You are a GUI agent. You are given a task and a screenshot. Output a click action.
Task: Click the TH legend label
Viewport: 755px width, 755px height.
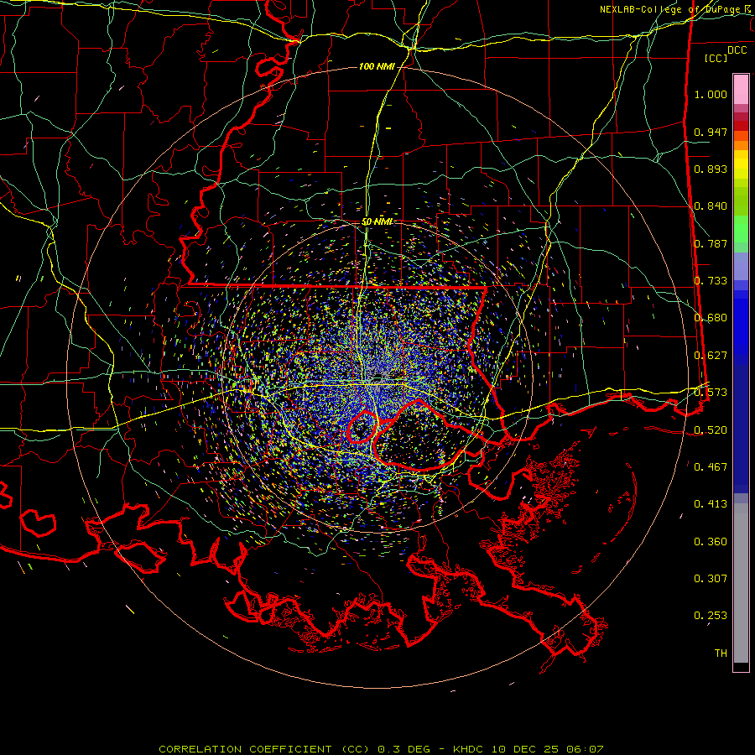tap(721, 653)
